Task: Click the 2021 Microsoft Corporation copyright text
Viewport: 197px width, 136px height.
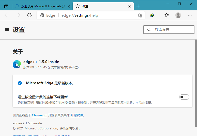Action: tap(47, 128)
